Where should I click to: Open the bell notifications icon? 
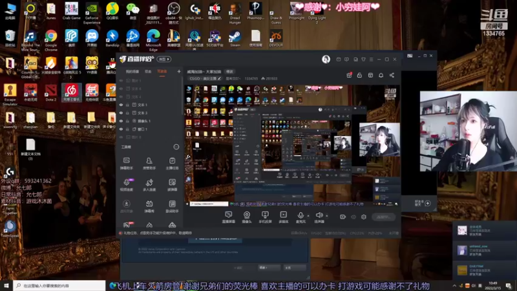pyautogui.click(x=381, y=75)
